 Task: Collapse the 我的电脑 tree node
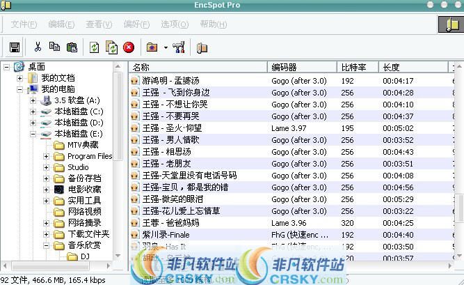(19, 89)
